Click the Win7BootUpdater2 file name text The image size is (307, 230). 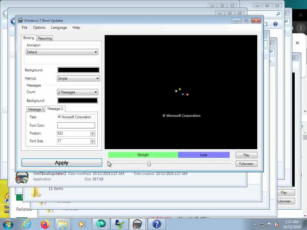click(49, 174)
